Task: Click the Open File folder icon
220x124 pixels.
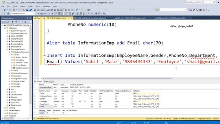Action: tap(24, 10)
